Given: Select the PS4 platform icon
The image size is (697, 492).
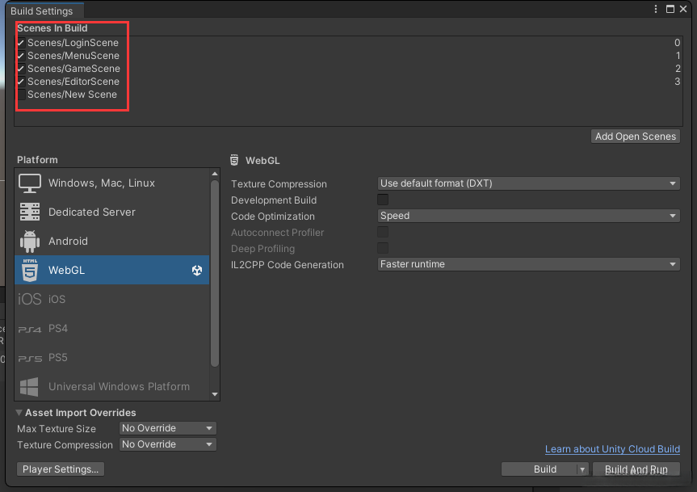Looking at the screenshot, I should (30, 329).
